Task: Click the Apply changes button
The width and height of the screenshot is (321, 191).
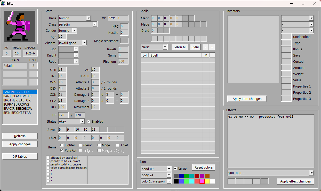Action: click(20, 144)
